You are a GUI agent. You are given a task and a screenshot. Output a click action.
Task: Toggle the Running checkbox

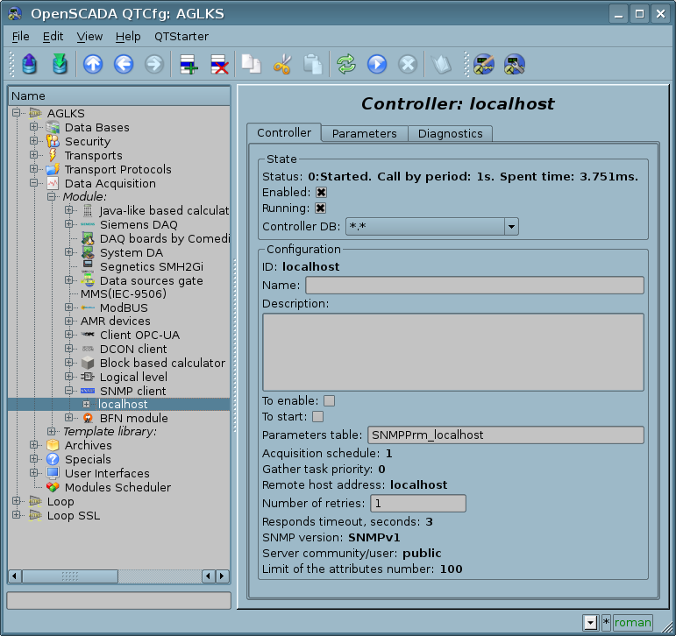(320, 208)
